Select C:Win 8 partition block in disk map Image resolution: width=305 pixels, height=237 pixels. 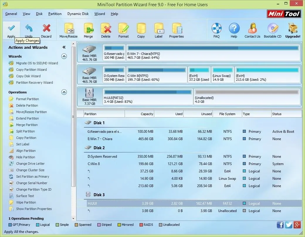point(157,75)
